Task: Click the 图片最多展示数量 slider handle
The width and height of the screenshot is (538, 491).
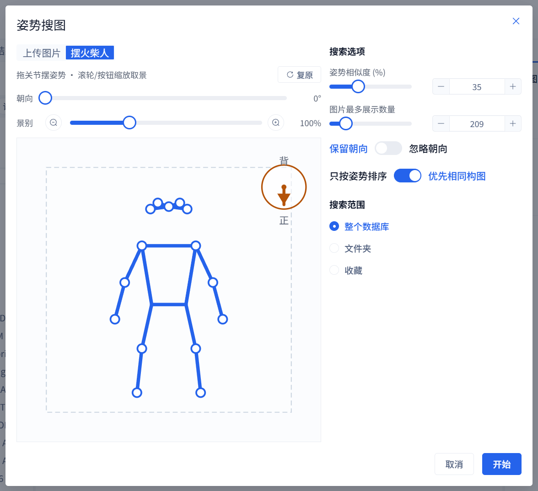Action: [346, 123]
